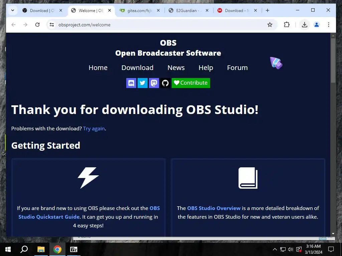Image resolution: width=342 pixels, height=256 pixels.
Task: Open the OBS Studio Quickstart Guide link
Action: pos(89,212)
